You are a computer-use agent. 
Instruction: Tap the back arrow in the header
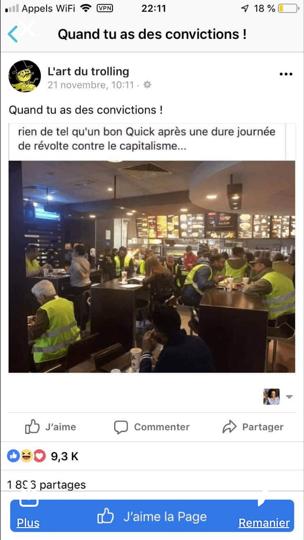point(13,34)
